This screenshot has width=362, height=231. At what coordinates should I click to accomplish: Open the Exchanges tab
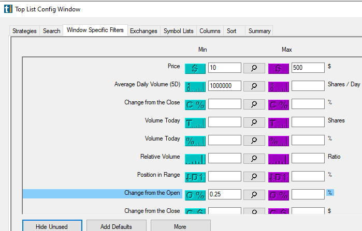143,31
